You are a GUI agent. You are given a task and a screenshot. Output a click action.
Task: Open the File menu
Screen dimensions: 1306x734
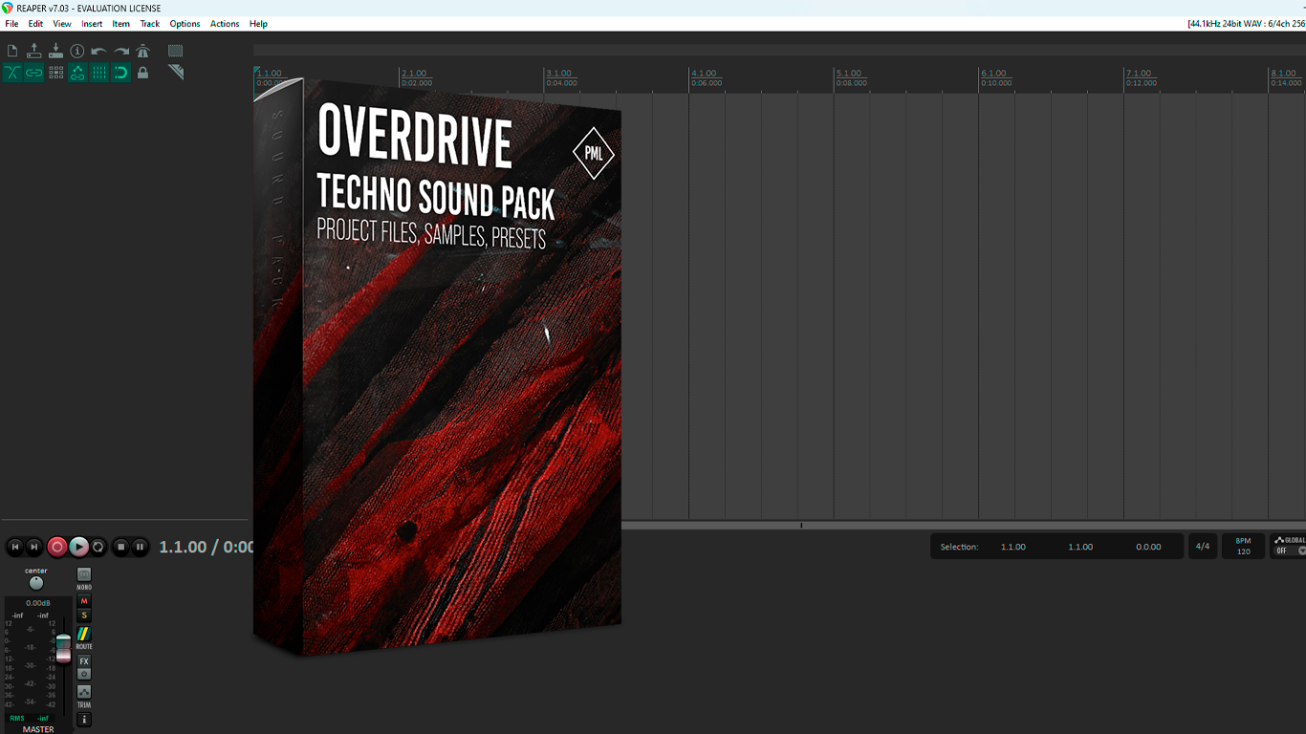coord(11,24)
